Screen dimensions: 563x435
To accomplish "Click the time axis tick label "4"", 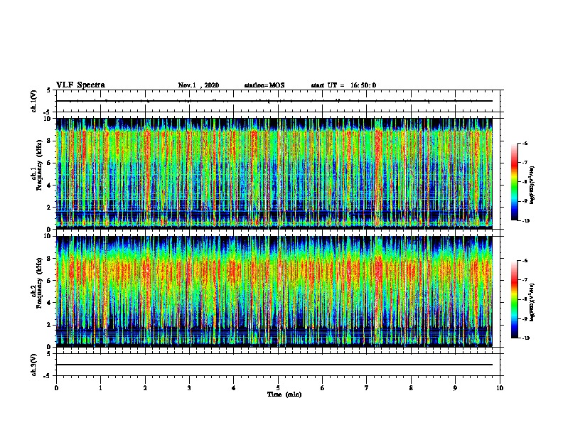I will [234, 388].
